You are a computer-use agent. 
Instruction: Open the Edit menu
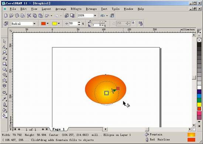pyautogui.click(x=24, y=9)
